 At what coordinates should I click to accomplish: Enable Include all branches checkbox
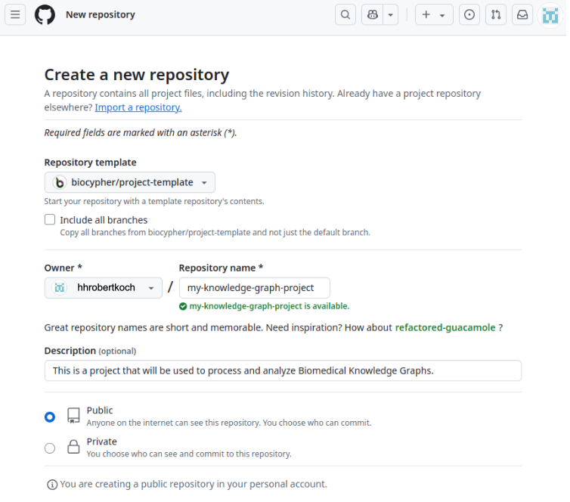(50, 220)
